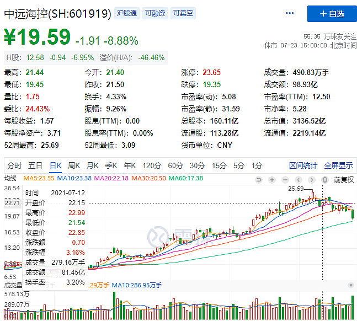Open 全屏显示 fullscreen display link

[338, 165]
